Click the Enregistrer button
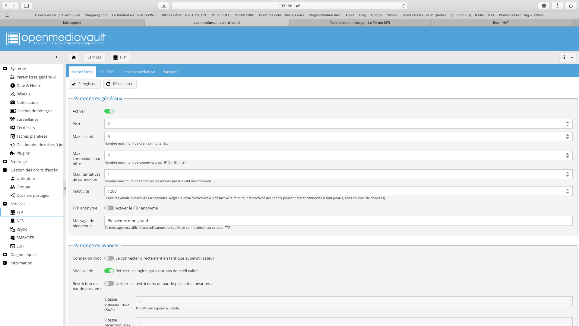The height and width of the screenshot is (326, 579). [84, 84]
